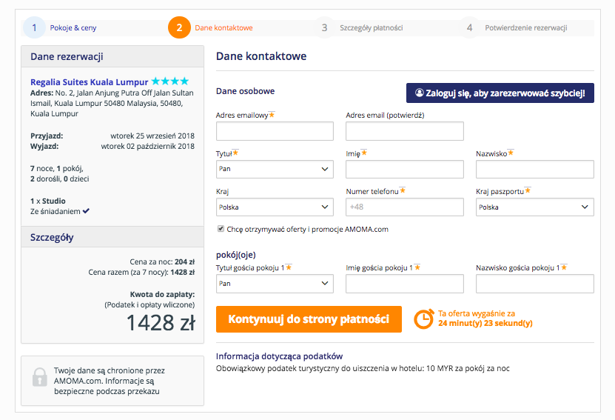
Task: Click the orange countdown clock icon
Action: [423, 319]
